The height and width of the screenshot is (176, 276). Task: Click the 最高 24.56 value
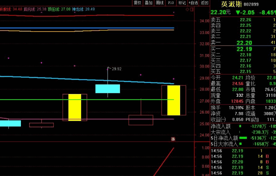pyautogui.click(x=237, y=84)
